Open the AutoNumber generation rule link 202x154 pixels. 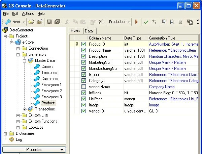click(173, 44)
